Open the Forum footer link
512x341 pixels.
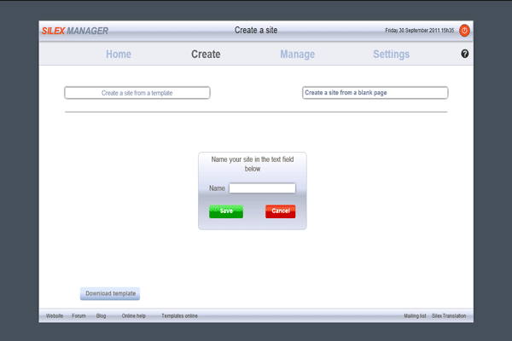(x=79, y=316)
